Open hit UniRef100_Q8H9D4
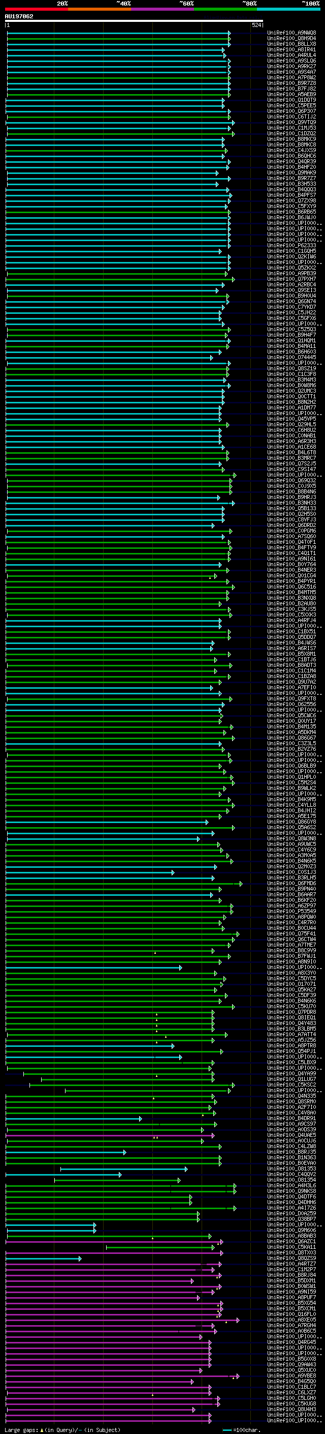Viewport: 325px width, 1434px height. coord(291,39)
